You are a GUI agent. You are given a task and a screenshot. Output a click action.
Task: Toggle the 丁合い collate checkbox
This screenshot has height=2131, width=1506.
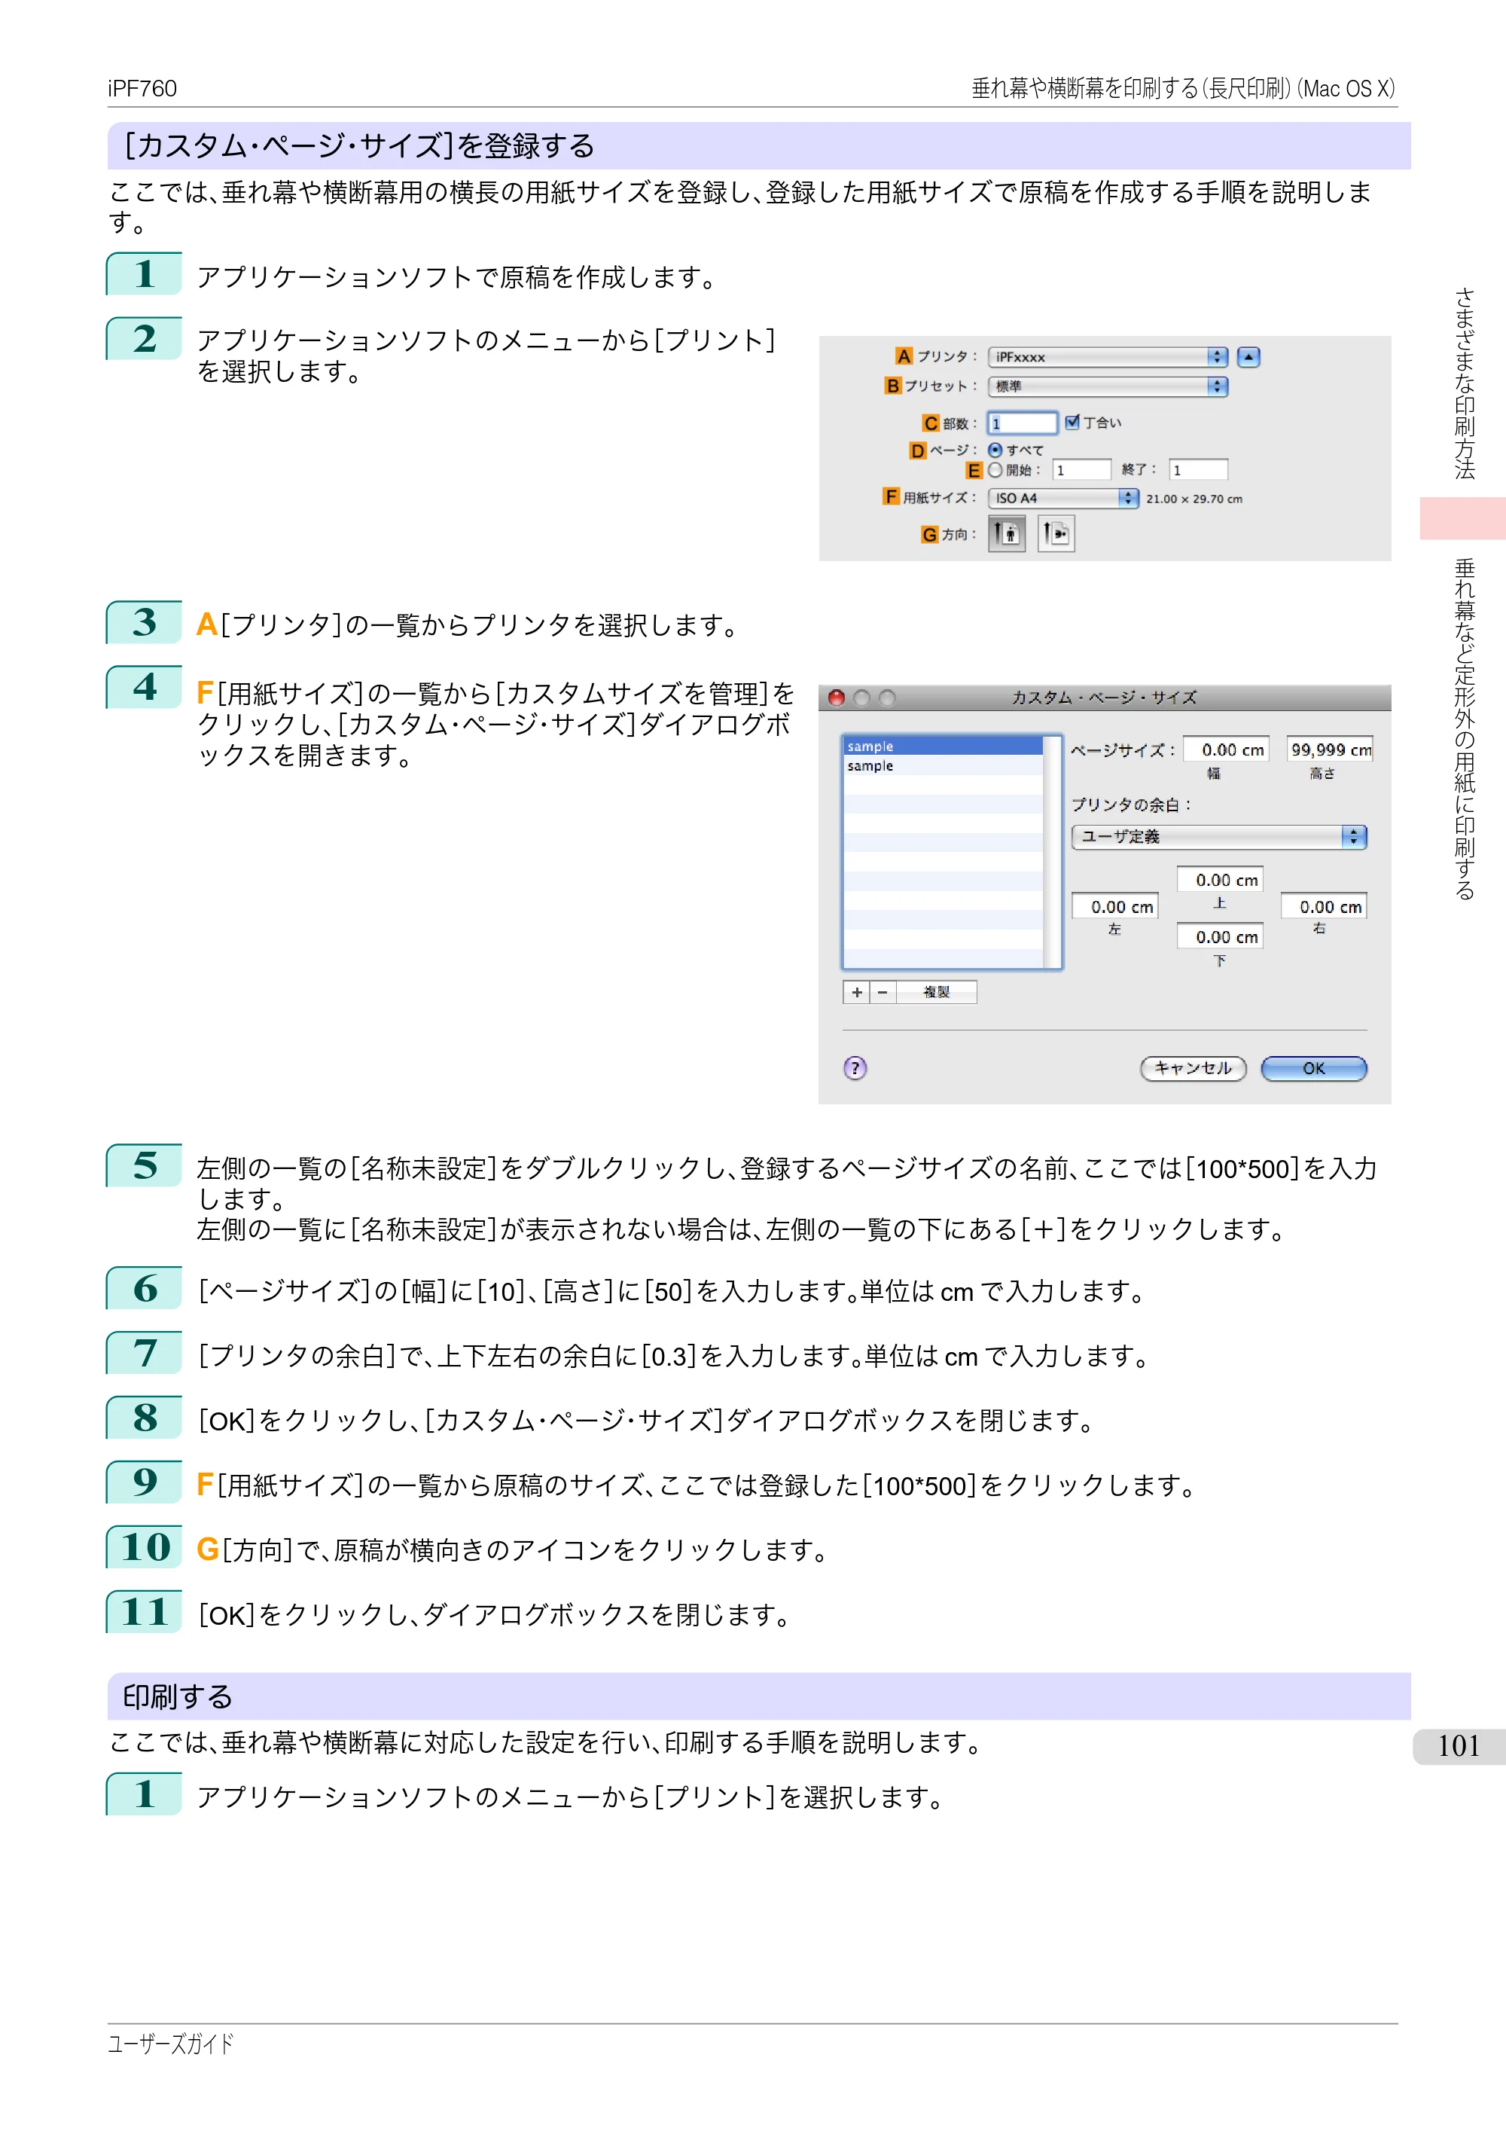[x=1073, y=423]
